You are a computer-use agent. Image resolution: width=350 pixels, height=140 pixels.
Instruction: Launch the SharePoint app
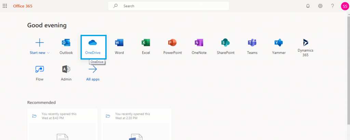click(226, 42)
